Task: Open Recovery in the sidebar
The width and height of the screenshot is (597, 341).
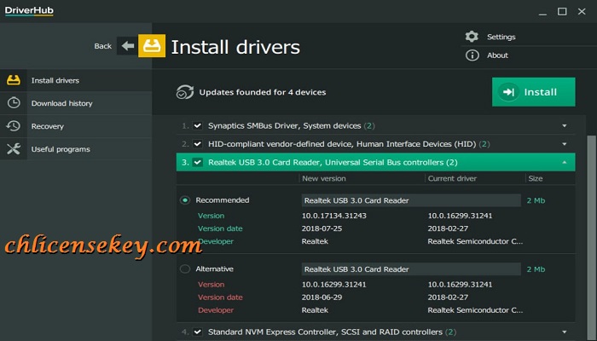Action: (x=76, y=126)
